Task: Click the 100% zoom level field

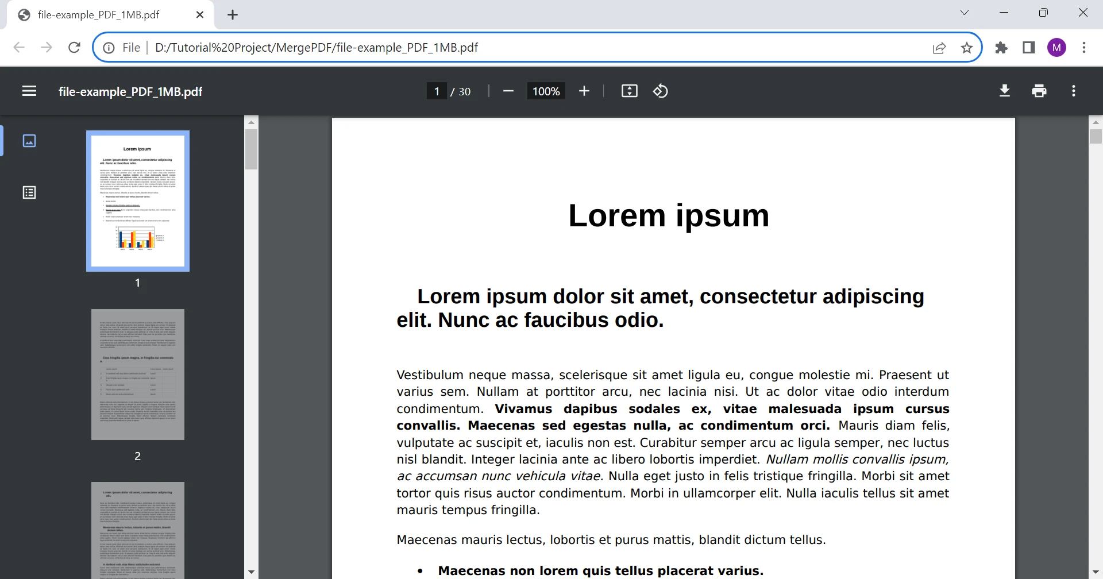Action: (x=546, y=91)
